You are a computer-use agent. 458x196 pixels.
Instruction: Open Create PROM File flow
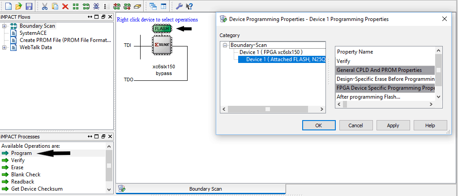coord(65,40)
